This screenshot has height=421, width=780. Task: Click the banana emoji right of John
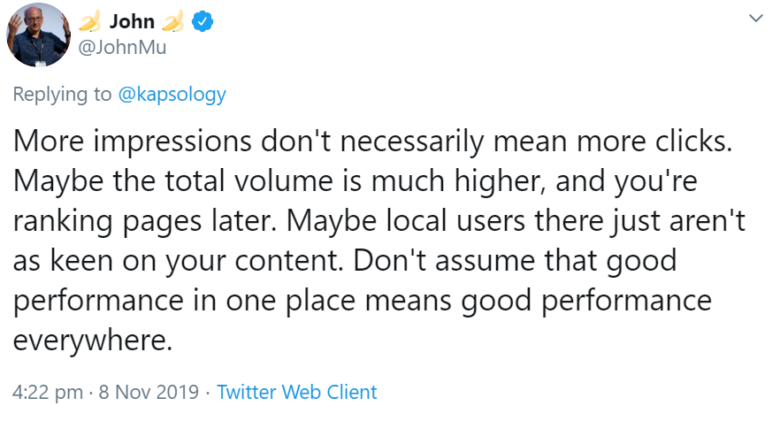click(x=172, y=22)
